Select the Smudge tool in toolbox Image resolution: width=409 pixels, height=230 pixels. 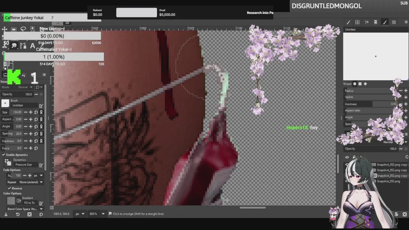pyautogui.click(x=14, y=46)
